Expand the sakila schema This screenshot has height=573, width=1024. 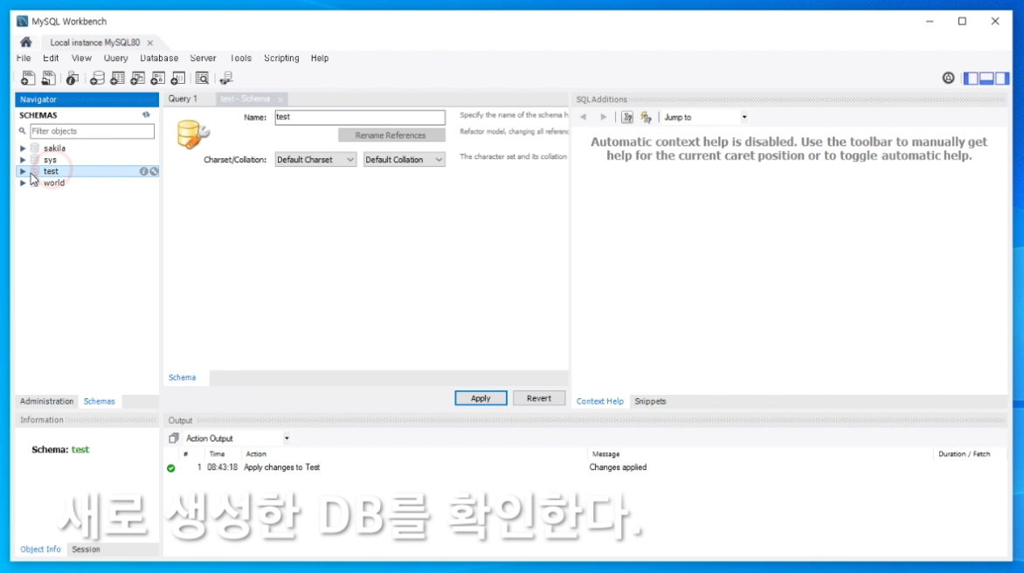23,148
